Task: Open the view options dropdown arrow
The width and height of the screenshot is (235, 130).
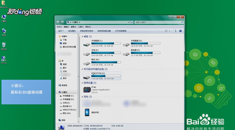Action: pyautogui.click(x=169, y=31)
